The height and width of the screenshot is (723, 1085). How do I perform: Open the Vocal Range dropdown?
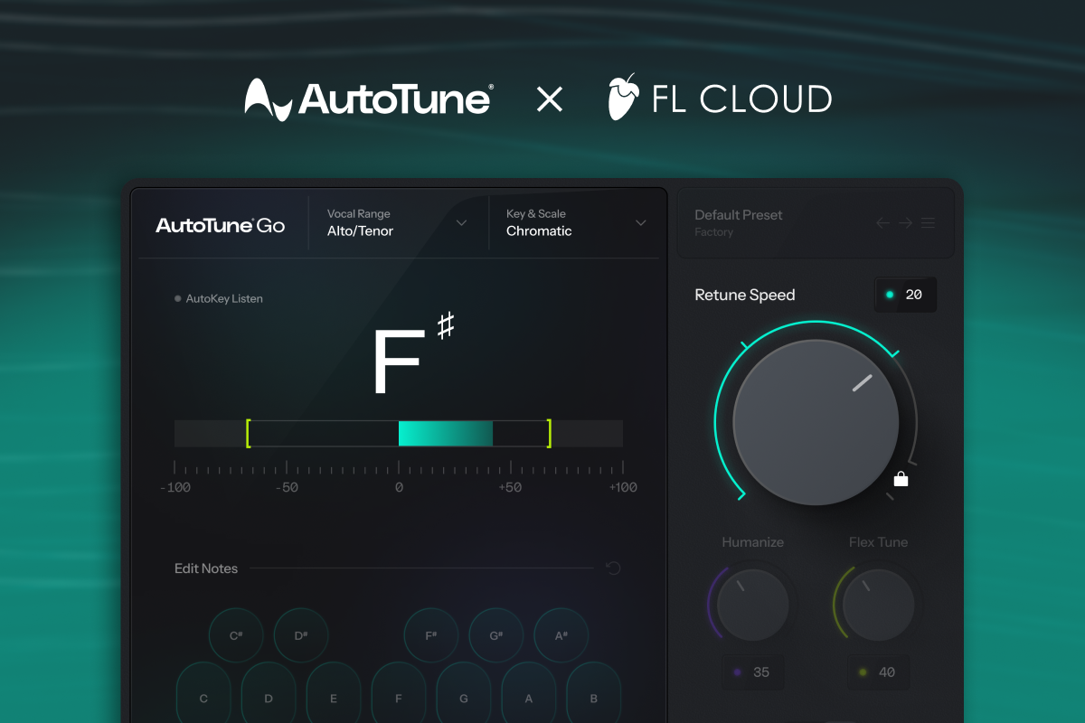coord(397,223)
